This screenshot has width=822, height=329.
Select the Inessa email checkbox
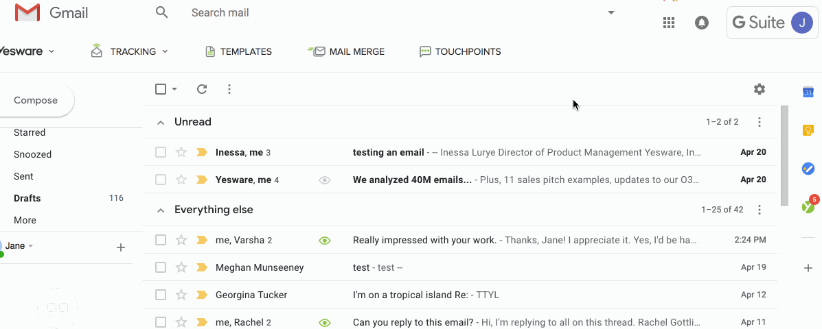pos(161,152)
